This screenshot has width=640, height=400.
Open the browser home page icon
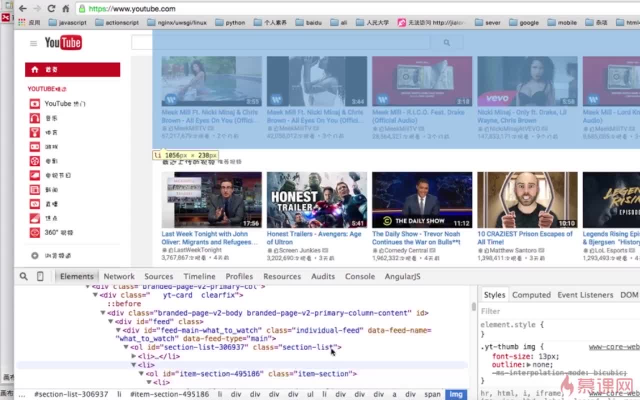[65, 8]
